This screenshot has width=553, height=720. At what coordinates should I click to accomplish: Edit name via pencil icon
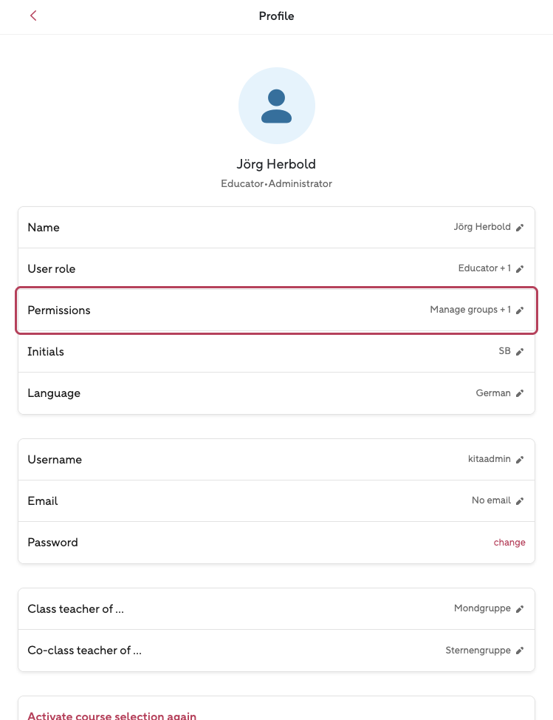click(520, 228)
